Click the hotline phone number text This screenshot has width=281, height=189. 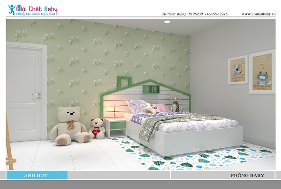[195, 14]
